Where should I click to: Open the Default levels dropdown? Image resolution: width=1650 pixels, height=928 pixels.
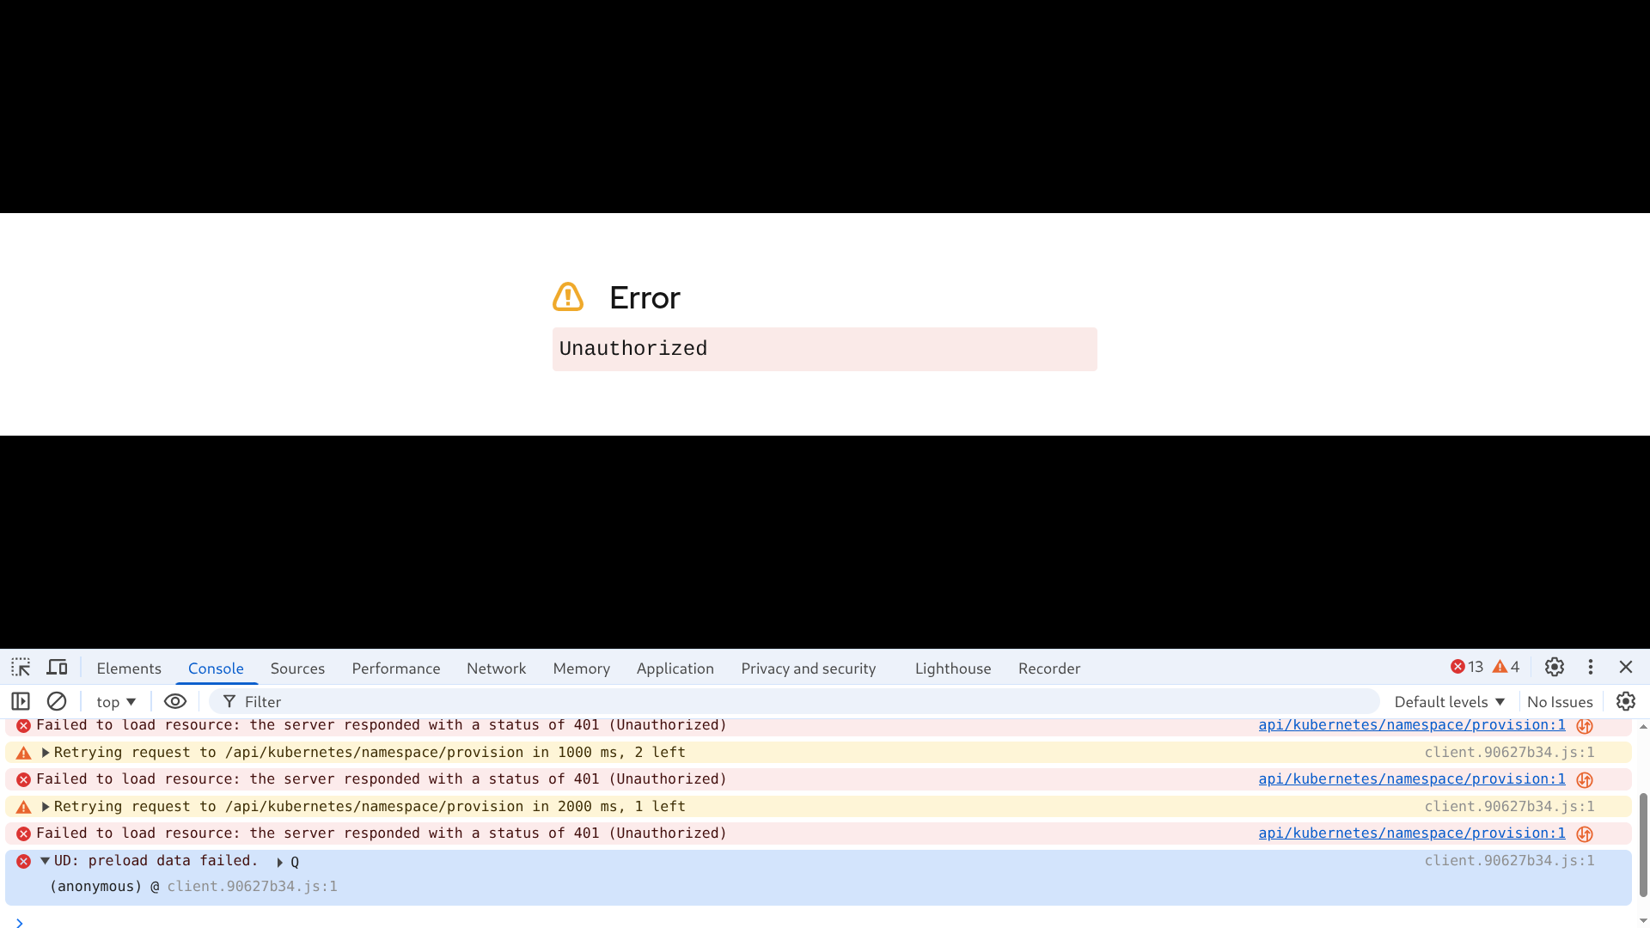1449,702
